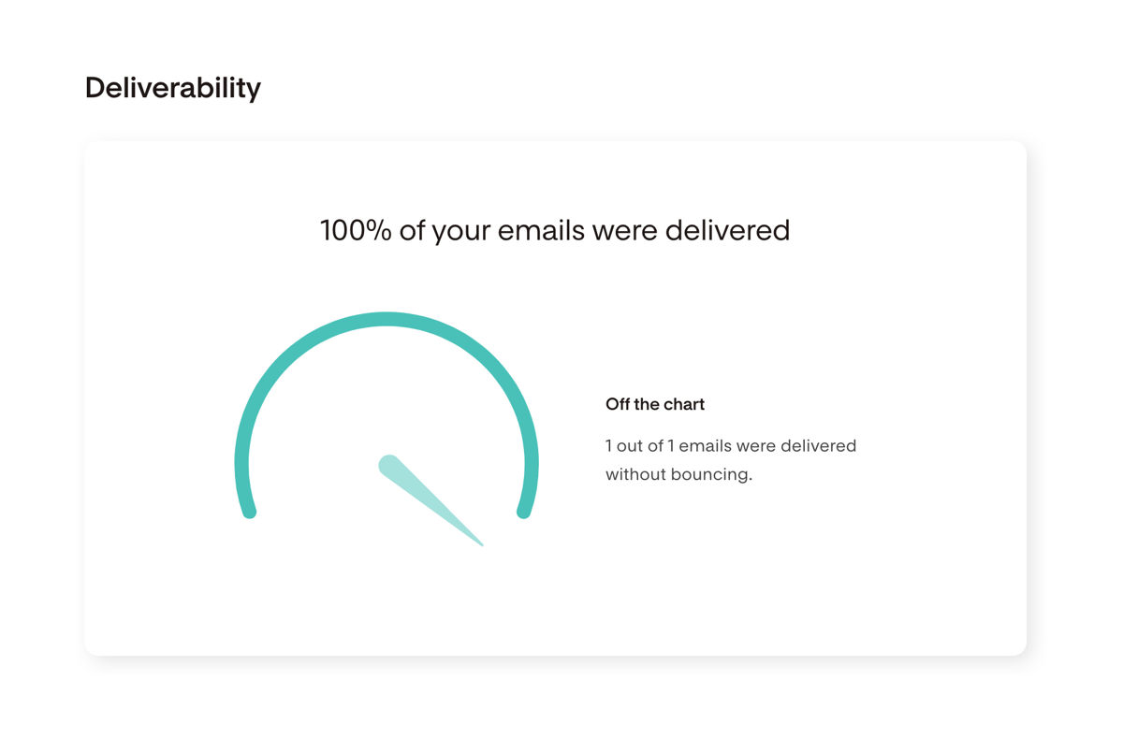Click the right end cap of the gauge arc
The width and height of the screenshot is (1123, 752).
524,510
